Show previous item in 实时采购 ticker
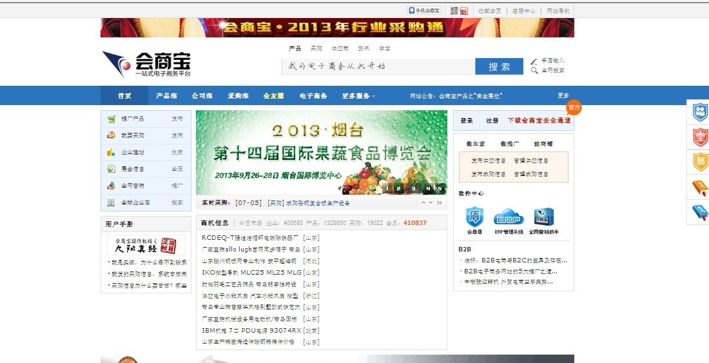 423,202
